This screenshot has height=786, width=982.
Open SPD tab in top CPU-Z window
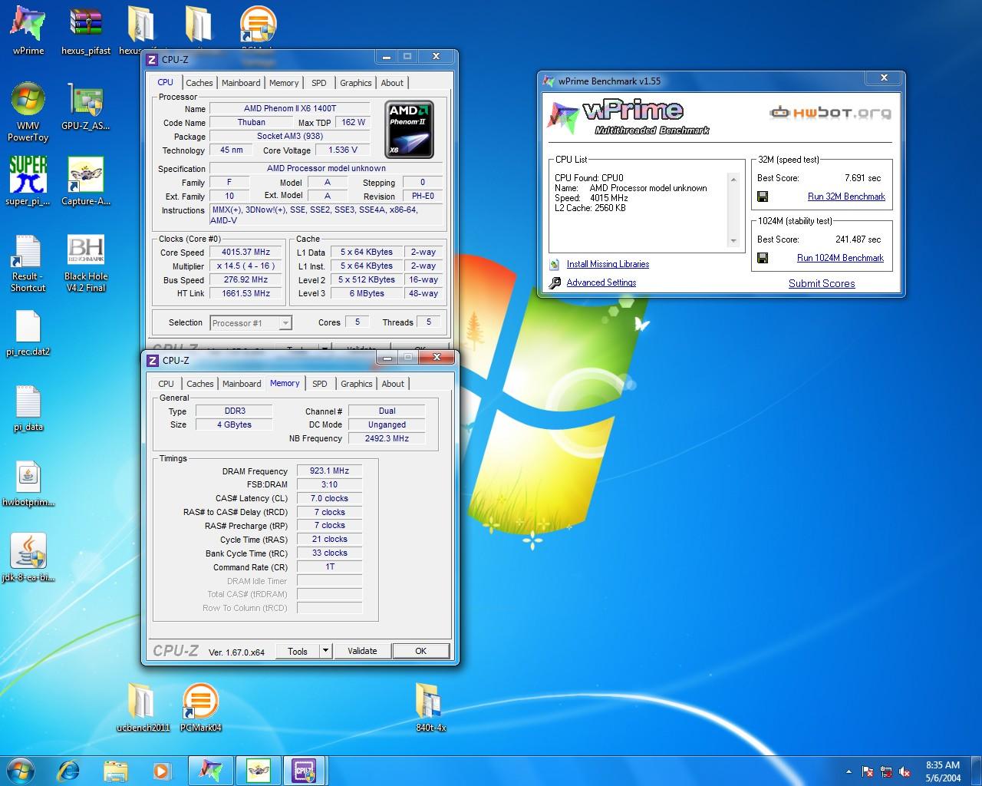click(319, 83)
